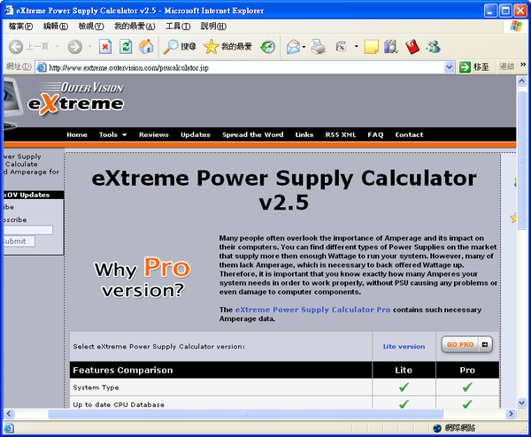Print the page using printer icon
531x437 pixels.
tap(319, 46)
